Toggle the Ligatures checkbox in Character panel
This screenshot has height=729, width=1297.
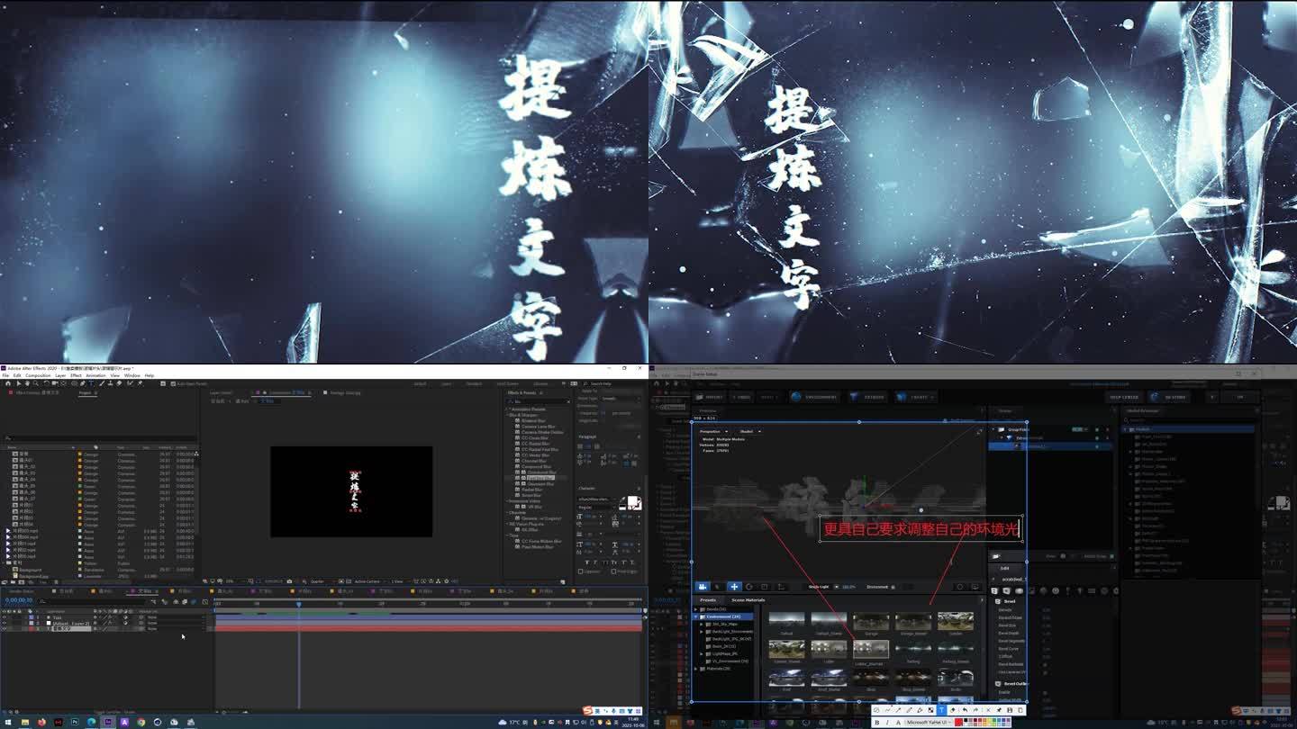[x=580, y=571]
